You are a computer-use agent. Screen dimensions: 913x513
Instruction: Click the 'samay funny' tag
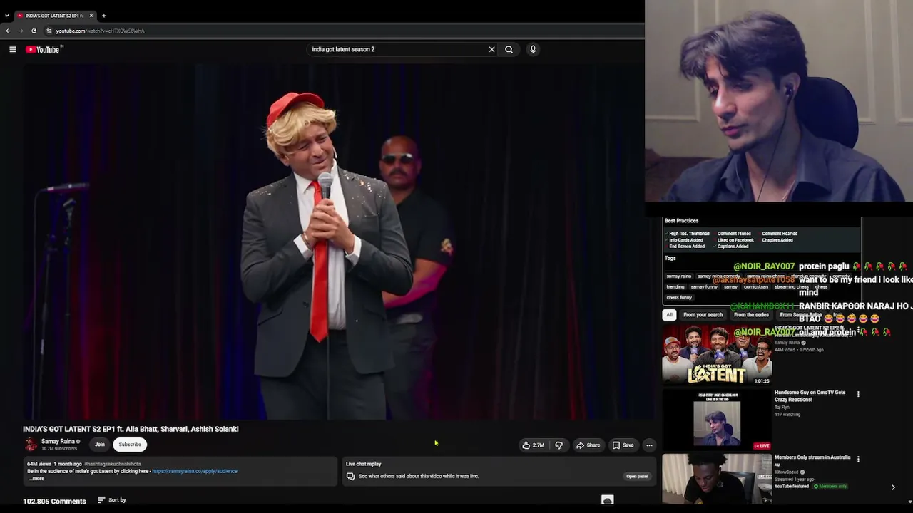coord(704,286)
